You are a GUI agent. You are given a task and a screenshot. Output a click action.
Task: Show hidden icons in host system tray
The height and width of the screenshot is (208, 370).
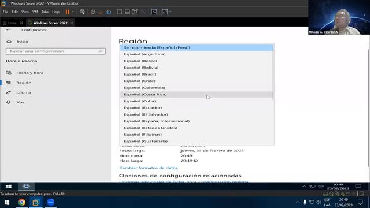coord(298,202)
